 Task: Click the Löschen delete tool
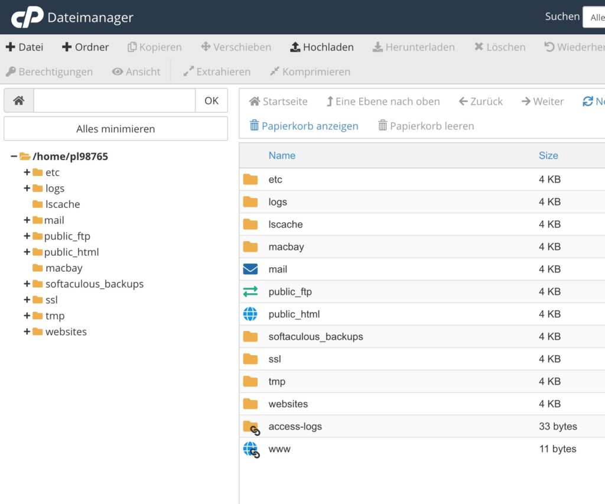point(500,47)
